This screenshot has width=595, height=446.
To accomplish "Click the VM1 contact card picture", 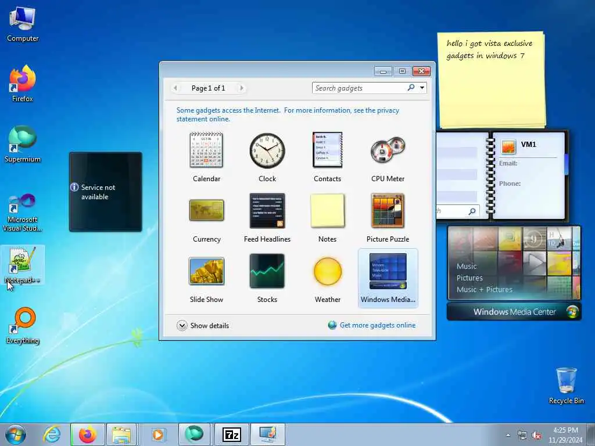I will [508, 147].
